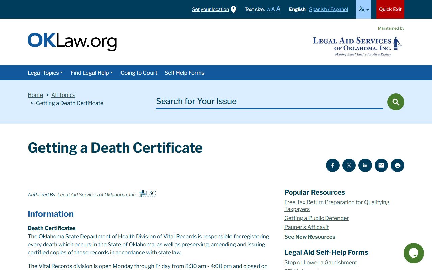Click the Getting a Death Certificate heading
Viewport: 432px width, 270px height.
[115, 148]
